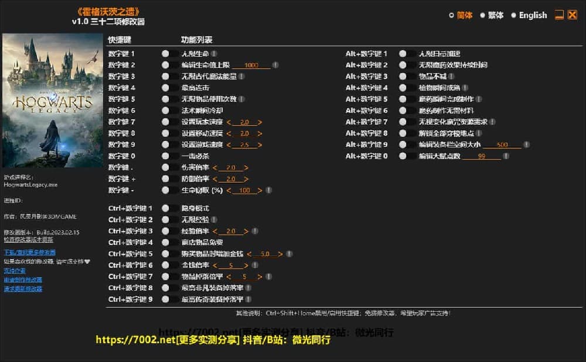
Task: Enable 一击必杀 toggle (数字键 0)
Action: coord(169,156)
